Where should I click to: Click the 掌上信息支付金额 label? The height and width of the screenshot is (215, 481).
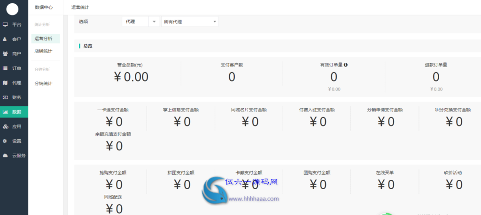tap(181, 110)
